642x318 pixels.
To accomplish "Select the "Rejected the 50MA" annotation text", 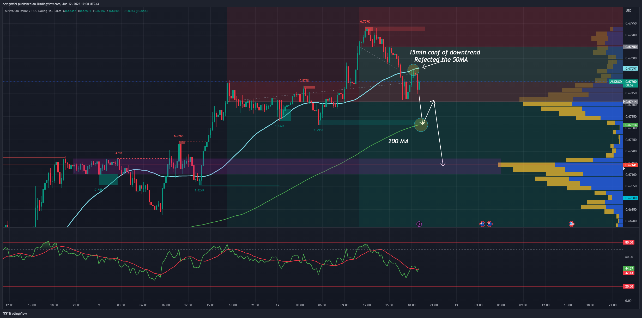I will pos(441,60).
